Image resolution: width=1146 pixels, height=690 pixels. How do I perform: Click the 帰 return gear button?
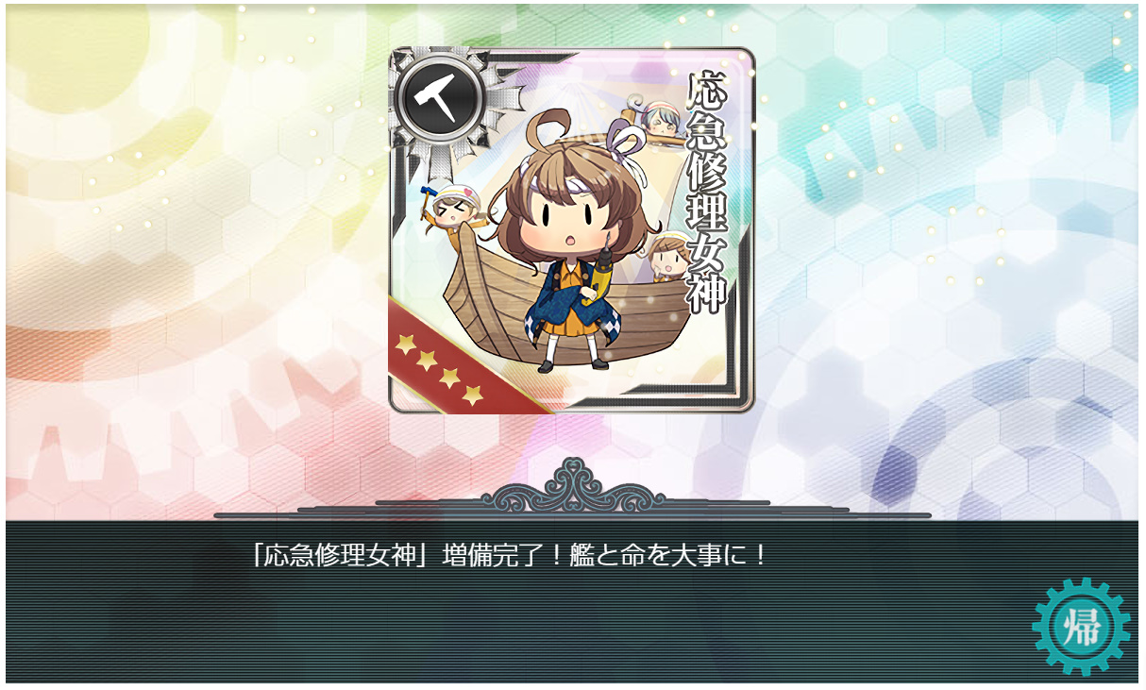coord(1081,628)
